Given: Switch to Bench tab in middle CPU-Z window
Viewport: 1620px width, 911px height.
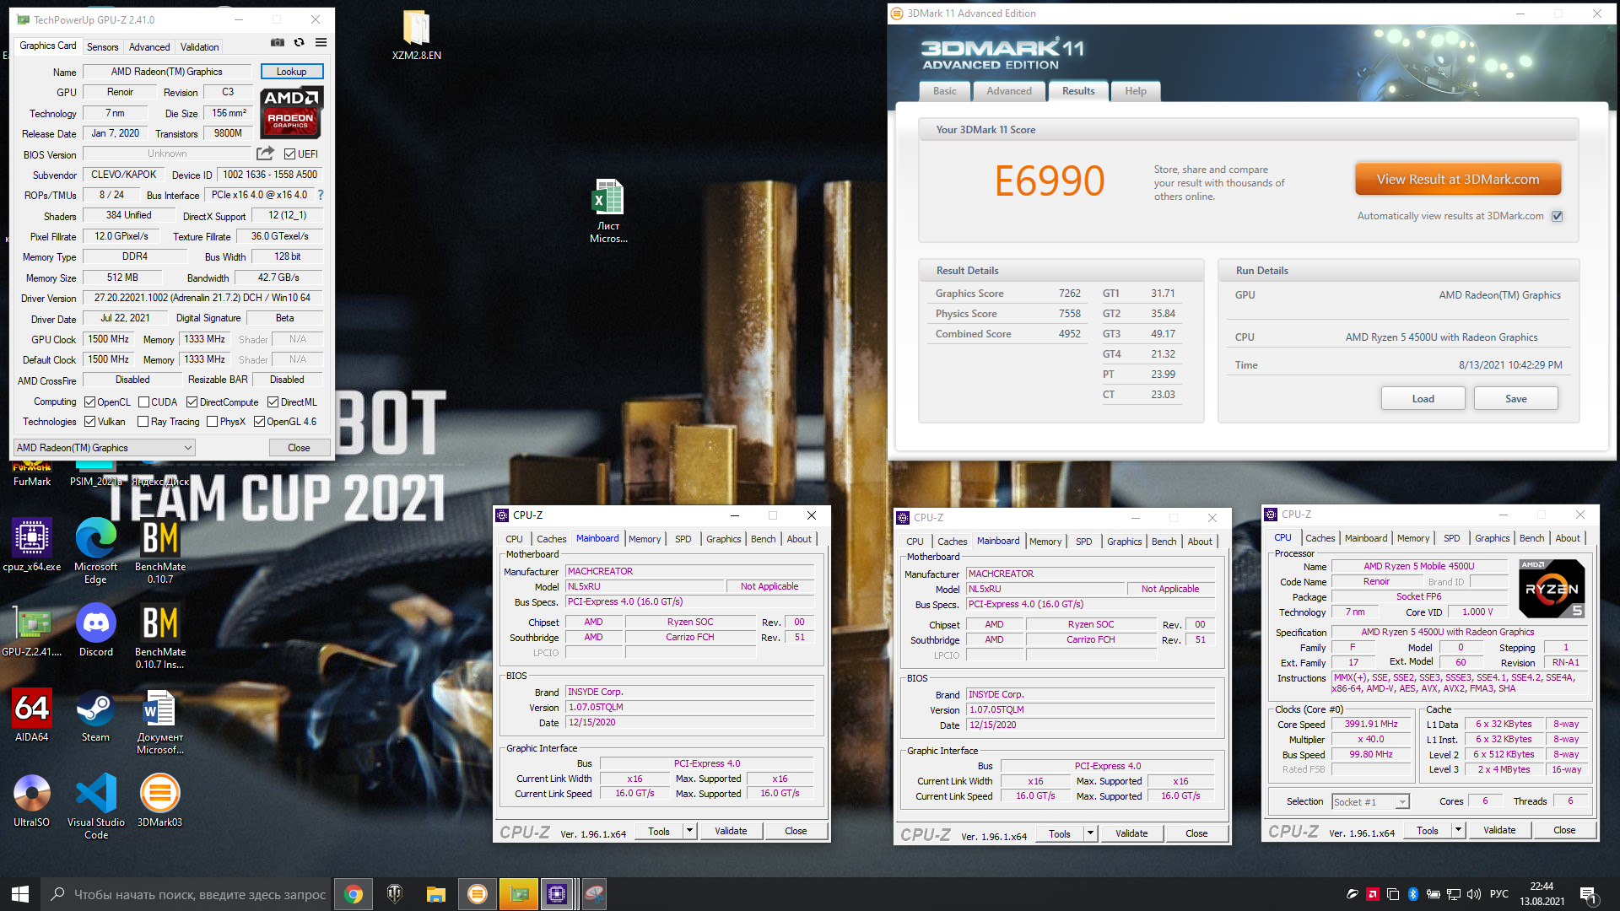Looking at the screenshot, I should pos(1164,542).
